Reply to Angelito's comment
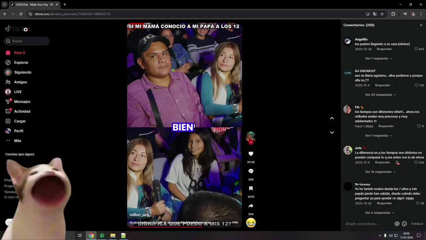426x240 pixels. click(384, 49)
